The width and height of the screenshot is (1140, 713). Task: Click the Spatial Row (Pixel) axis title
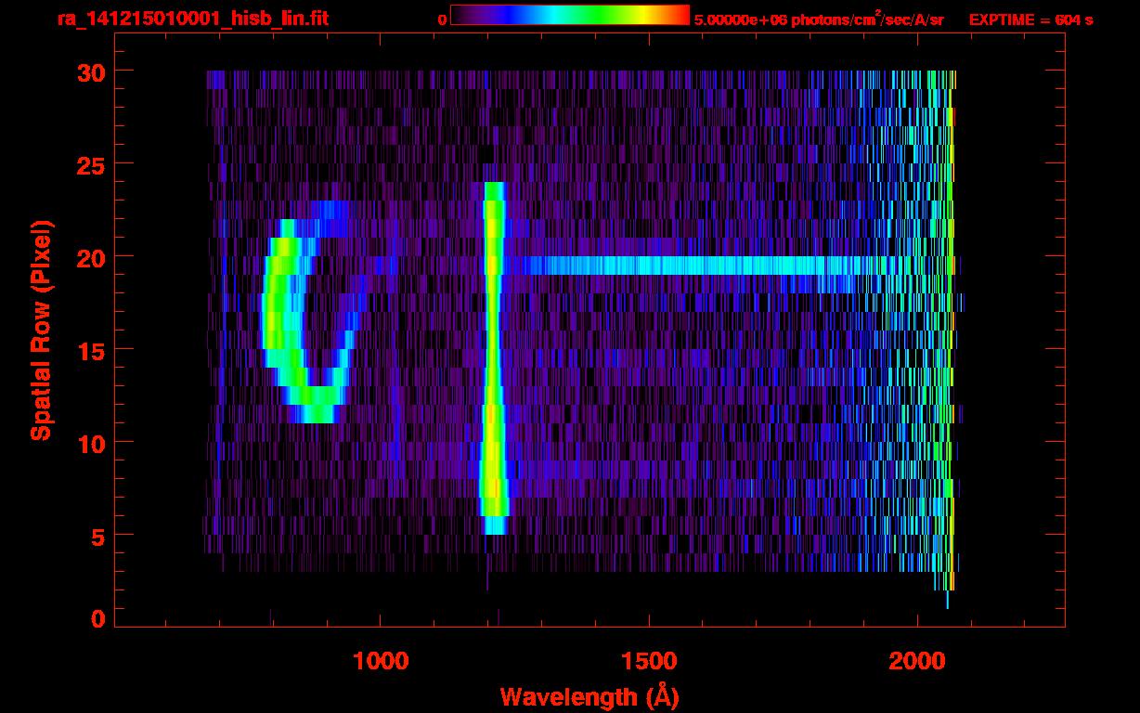(43, 331)
